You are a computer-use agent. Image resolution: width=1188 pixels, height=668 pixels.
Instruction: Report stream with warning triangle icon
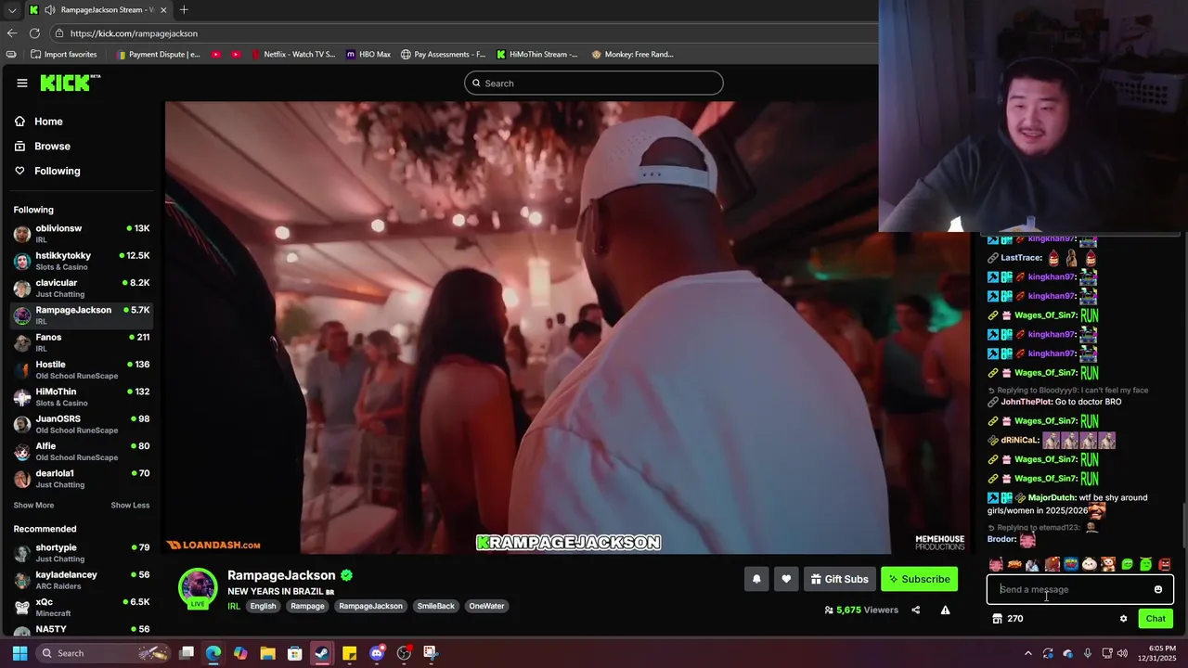(x=945, y=610)
